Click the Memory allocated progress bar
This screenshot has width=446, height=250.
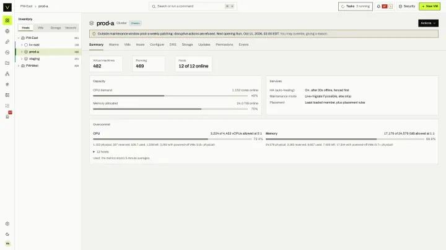pos(170,109)
